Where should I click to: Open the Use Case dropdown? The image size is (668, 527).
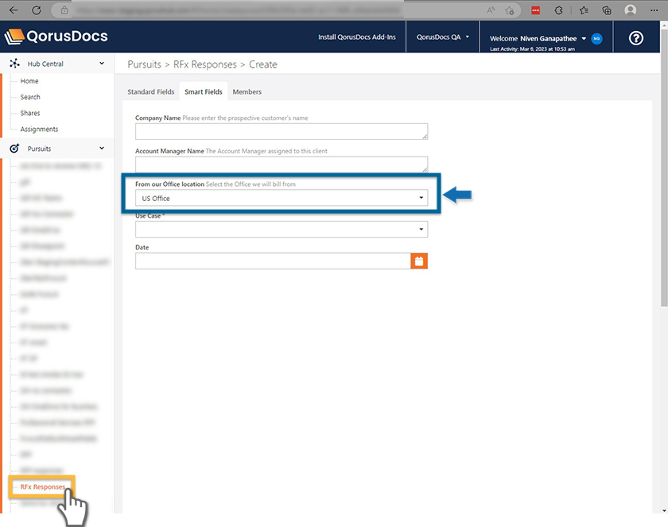(x=282, y=230)
